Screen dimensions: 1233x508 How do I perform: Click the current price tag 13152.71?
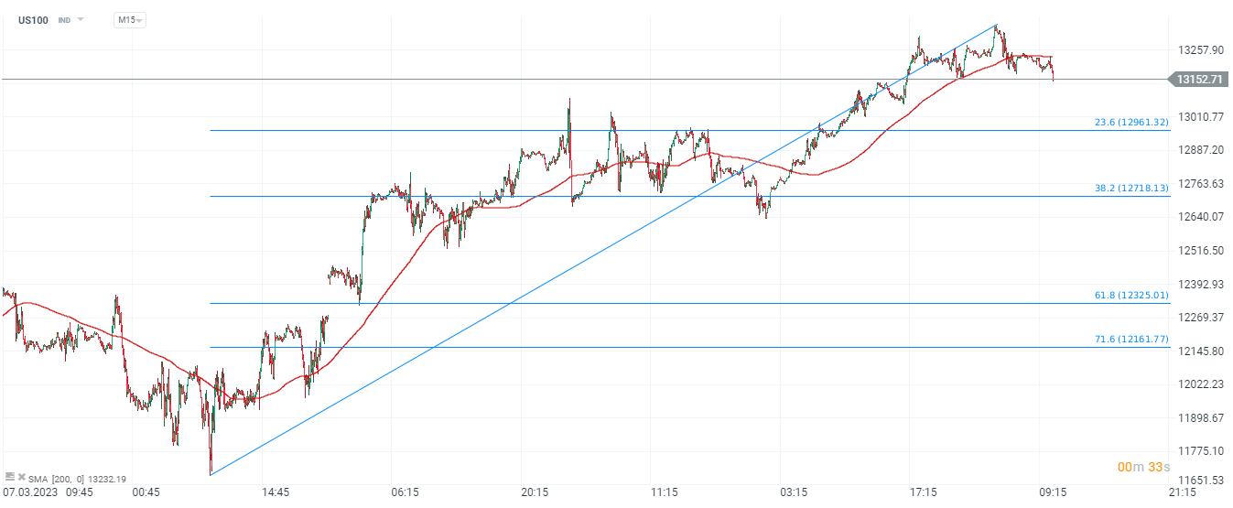point(1200,80)
